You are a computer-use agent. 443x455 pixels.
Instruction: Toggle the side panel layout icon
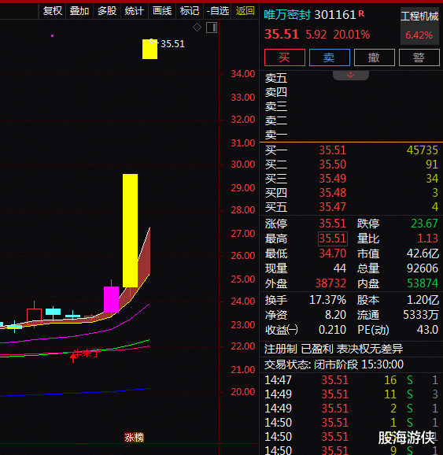click(212, 28)
